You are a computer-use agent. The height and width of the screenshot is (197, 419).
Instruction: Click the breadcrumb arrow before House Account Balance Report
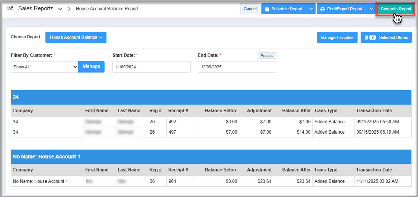(x=69, y=9)
